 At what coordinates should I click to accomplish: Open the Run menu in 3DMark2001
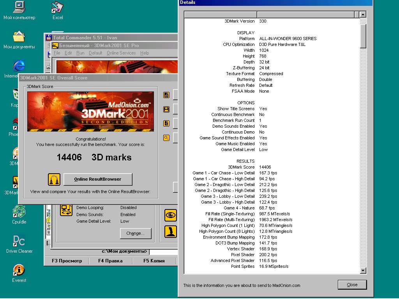pyautogui.click(x=80, y=53)
